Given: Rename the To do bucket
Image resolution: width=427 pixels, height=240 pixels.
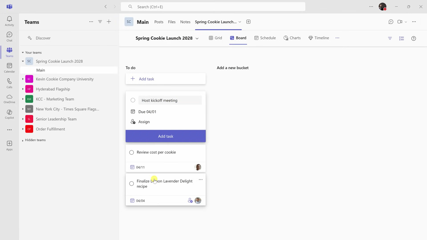Looking at the screenshot, I should [x=131, y=68].
